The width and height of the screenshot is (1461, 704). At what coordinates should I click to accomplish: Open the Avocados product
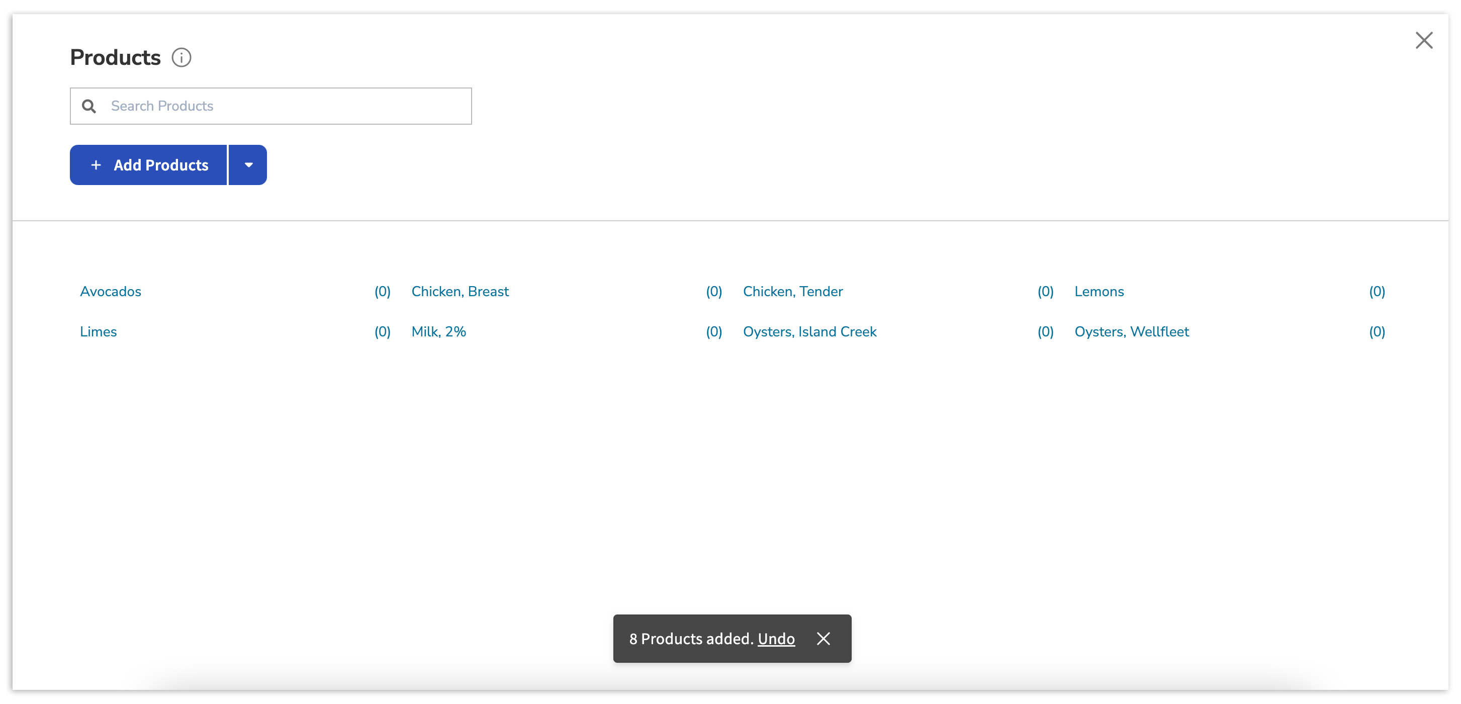(111, 292)
